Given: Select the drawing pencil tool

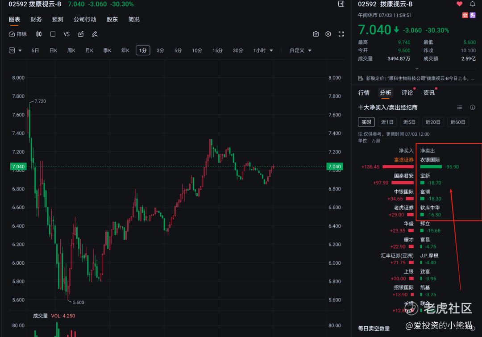Looking at the screenshot, I should coord(95,34).
